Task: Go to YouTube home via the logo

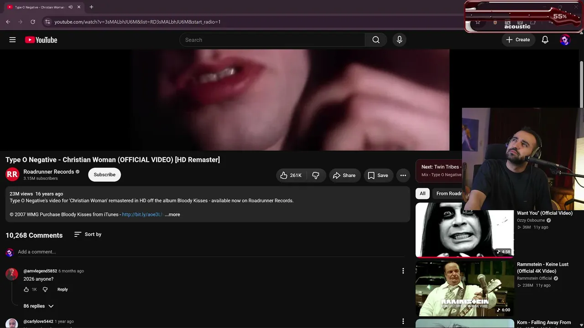Action: pos(41,40)
